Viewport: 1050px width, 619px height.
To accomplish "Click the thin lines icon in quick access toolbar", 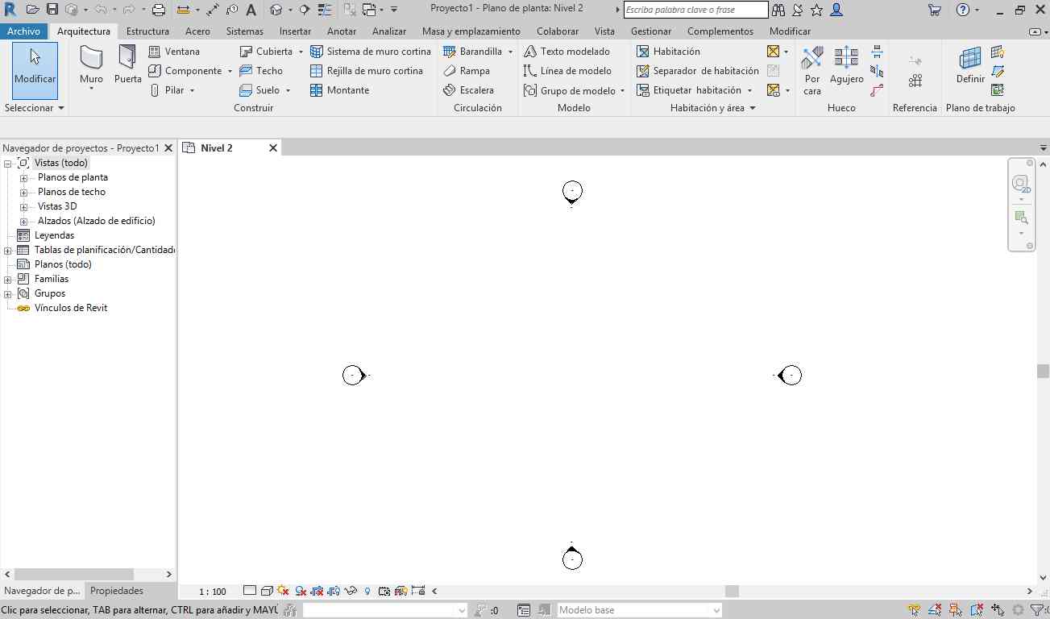I will [325, 10].
